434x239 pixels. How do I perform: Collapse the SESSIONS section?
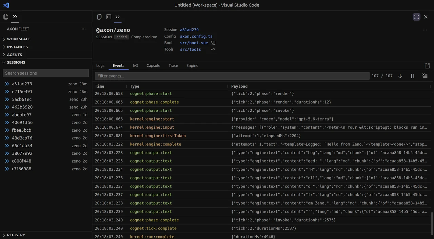46,62
